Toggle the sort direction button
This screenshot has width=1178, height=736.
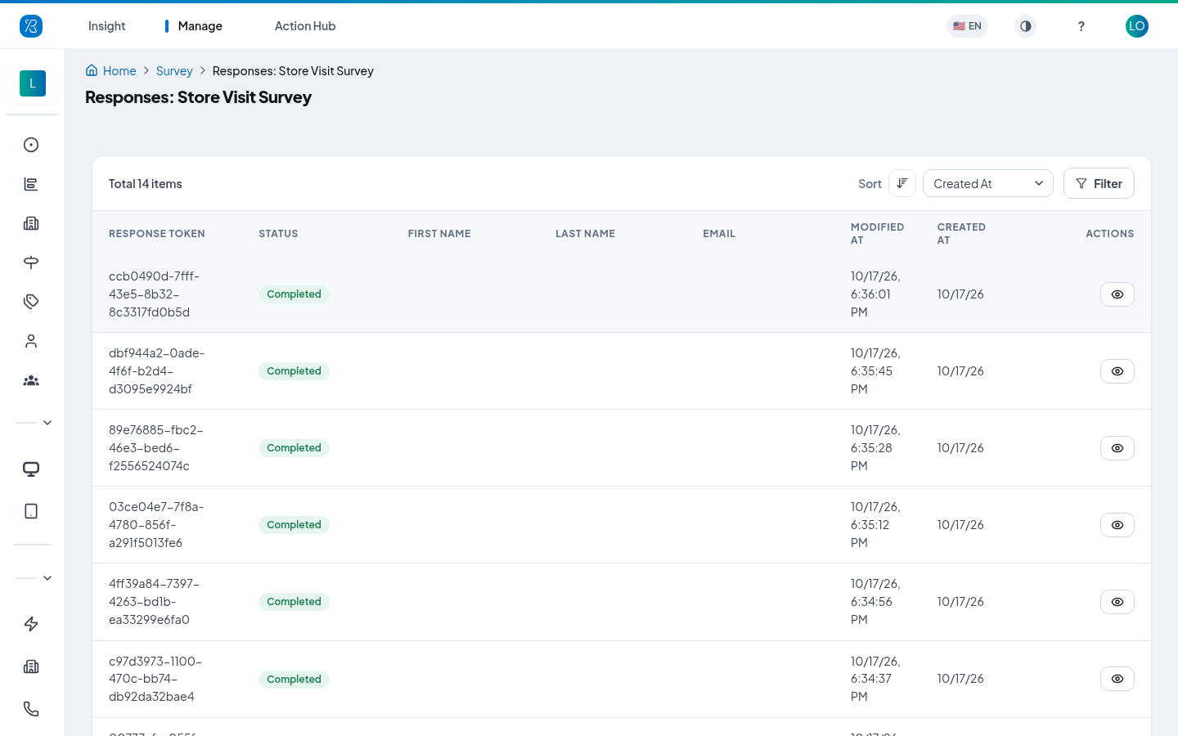pos(902,183)
